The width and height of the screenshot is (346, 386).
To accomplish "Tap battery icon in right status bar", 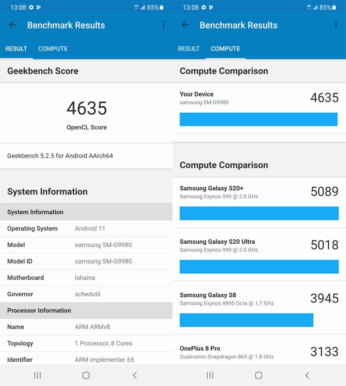I will 334,7.
